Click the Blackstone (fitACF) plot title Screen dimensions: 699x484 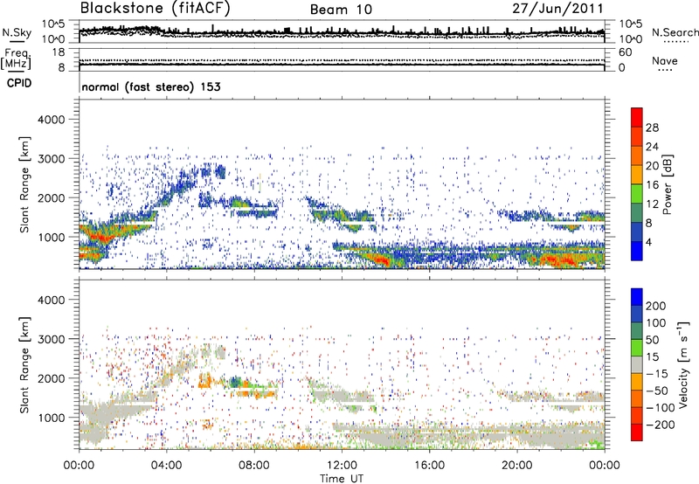click(155, 9)
